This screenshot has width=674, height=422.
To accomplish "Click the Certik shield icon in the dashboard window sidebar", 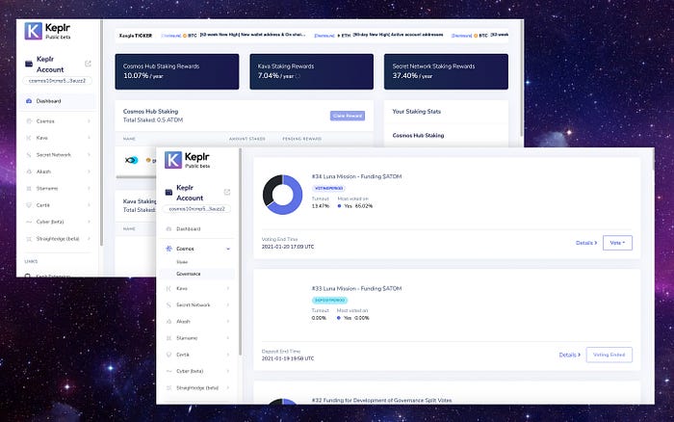I will pos(29,205).
